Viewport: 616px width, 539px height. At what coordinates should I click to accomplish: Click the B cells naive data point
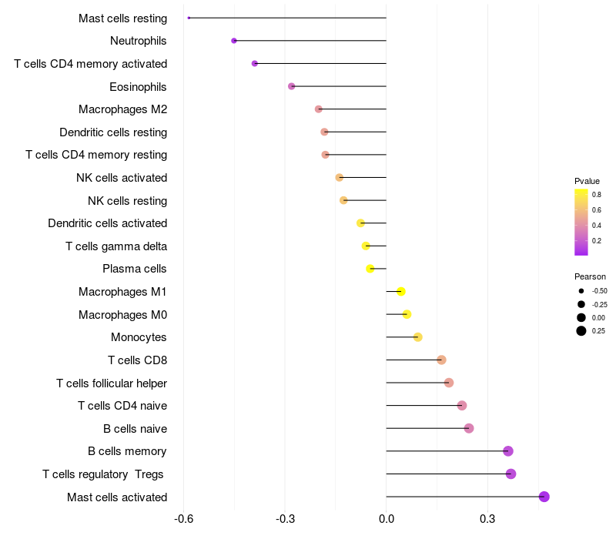click(x=469, y=429)
